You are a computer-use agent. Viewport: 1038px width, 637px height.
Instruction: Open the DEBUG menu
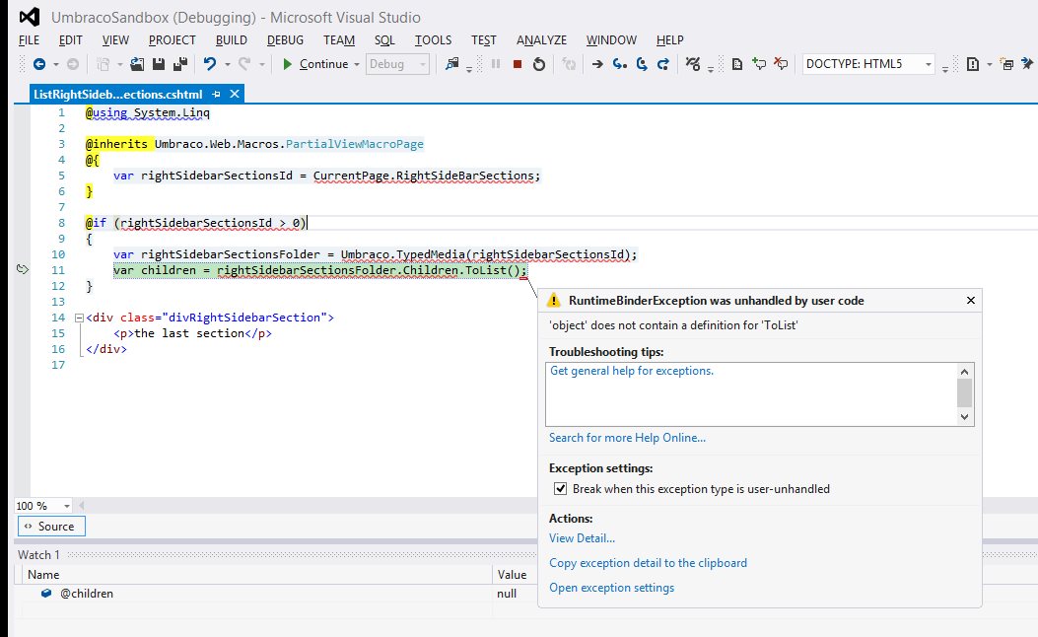(x=285, y=40)
